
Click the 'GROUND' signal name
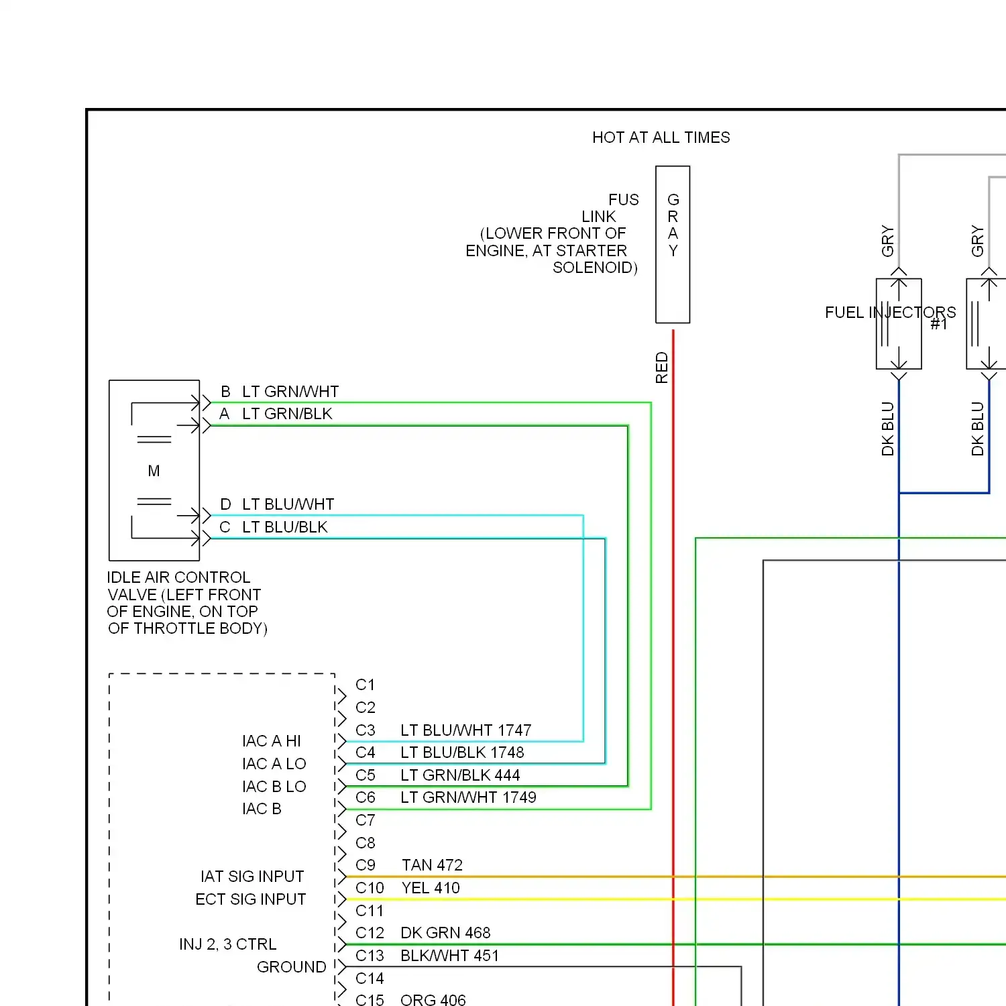pos(291,967)
